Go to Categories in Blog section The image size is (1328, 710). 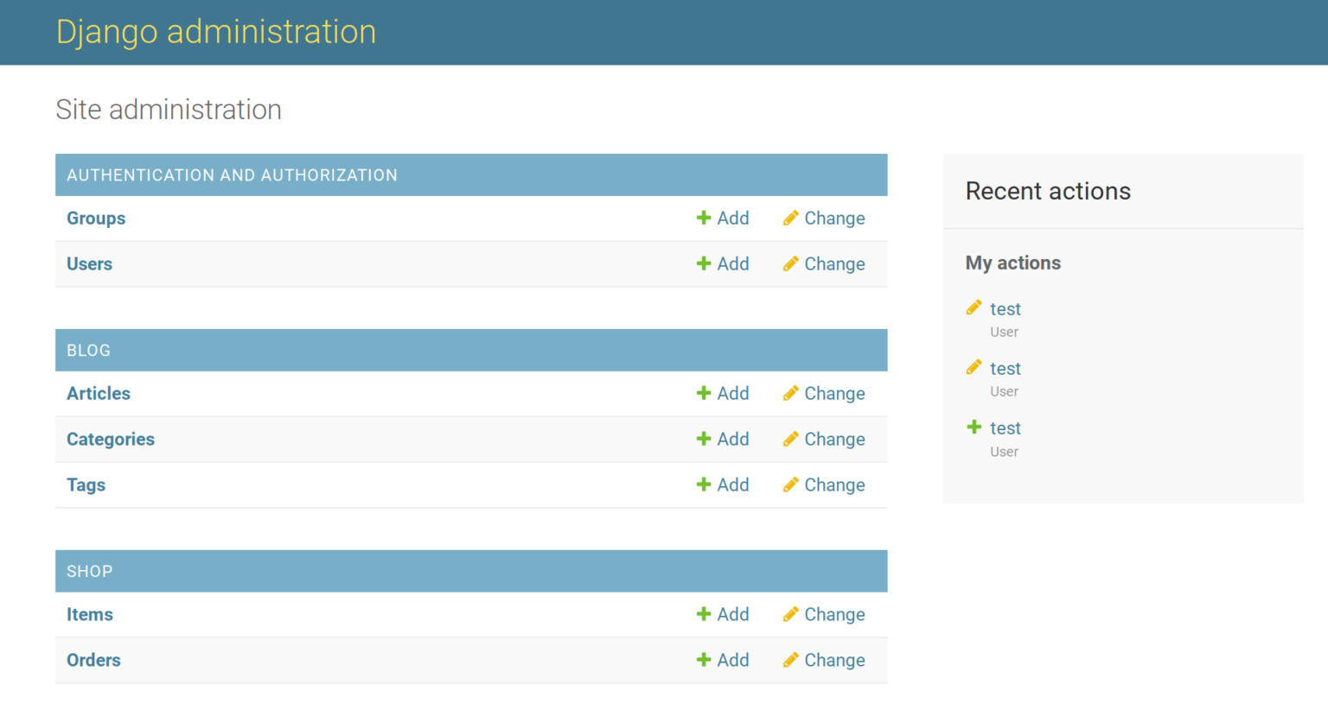click(x=111, y=440)
